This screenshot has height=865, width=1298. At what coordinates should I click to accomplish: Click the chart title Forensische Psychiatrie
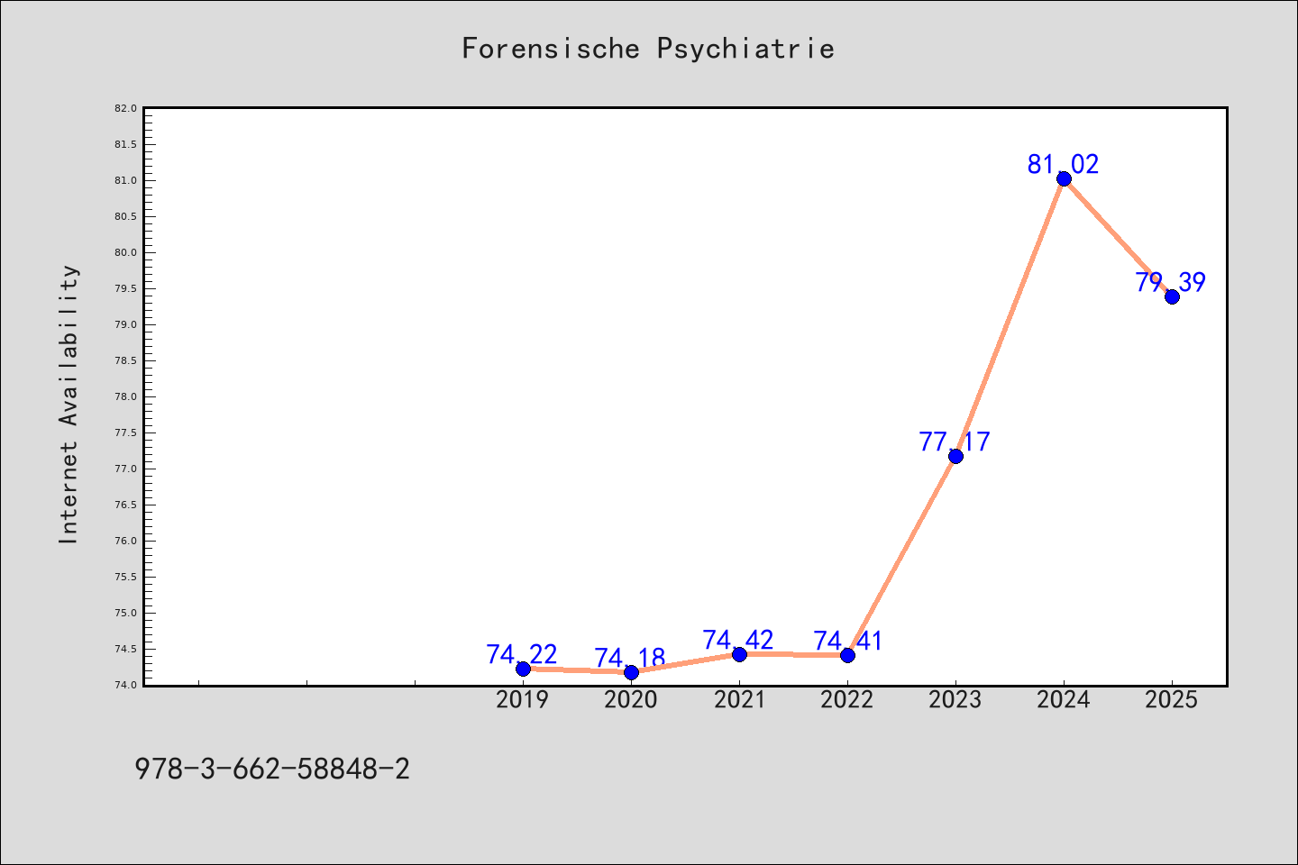point(648,49)
